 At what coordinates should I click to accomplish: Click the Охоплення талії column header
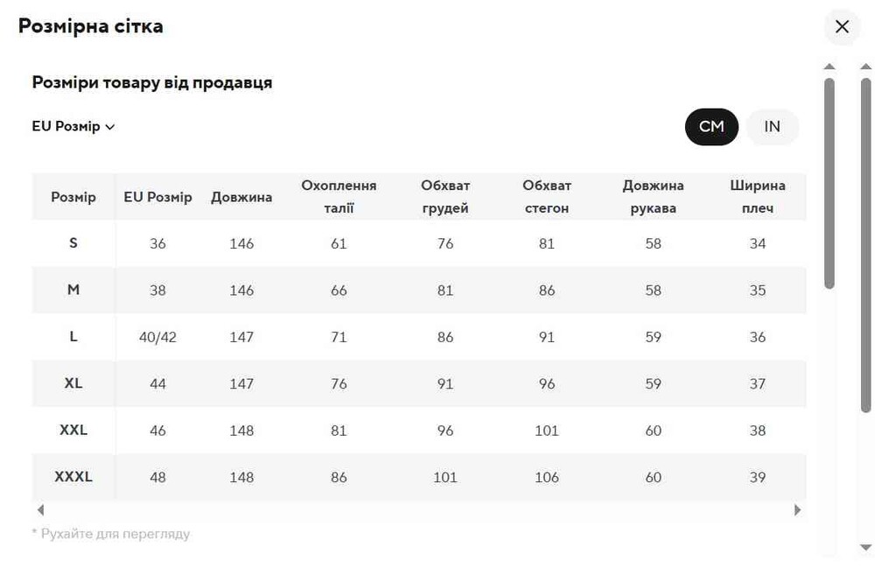tap(339, 197)
